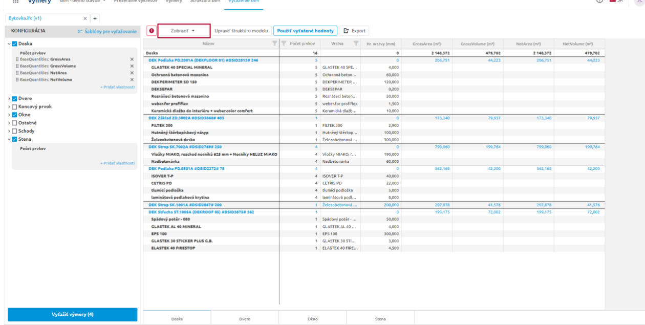The image size is (645, 325).
Task: Add a new file tab with plus
Action: [95, 18]
